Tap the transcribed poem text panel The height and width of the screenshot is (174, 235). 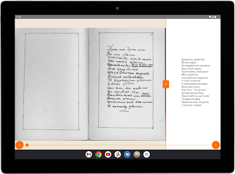[196, 82]
